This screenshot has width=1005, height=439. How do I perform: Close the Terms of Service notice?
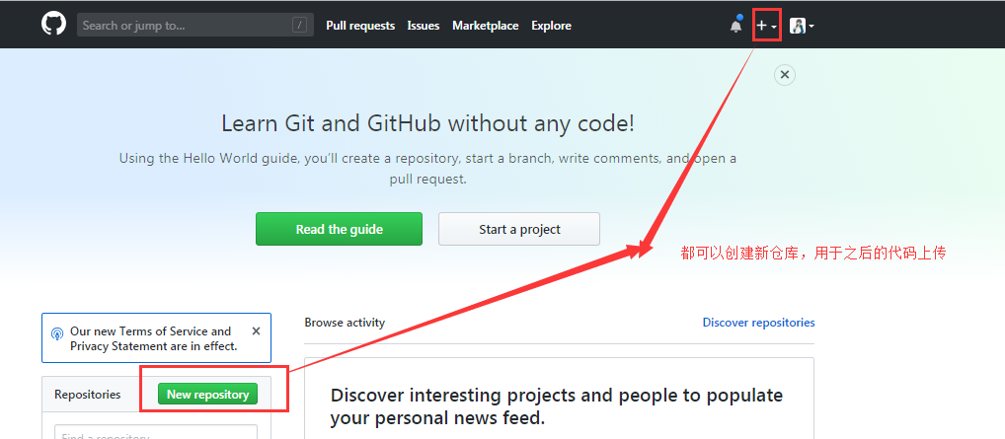pyautogui.click(x=256, y=331)
